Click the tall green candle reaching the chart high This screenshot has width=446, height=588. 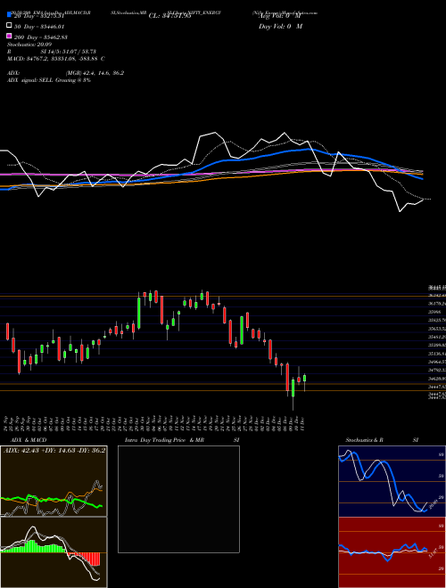tap(139, 313)
